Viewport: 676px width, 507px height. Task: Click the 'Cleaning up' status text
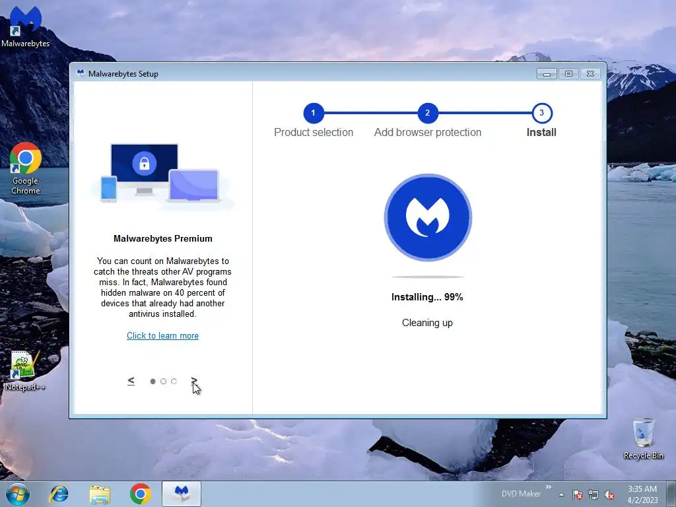pyautogui.click(x=427, y=323)
